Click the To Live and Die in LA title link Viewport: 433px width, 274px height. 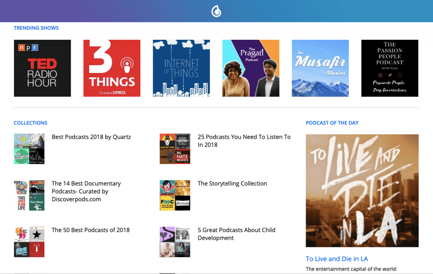(337, 259)
